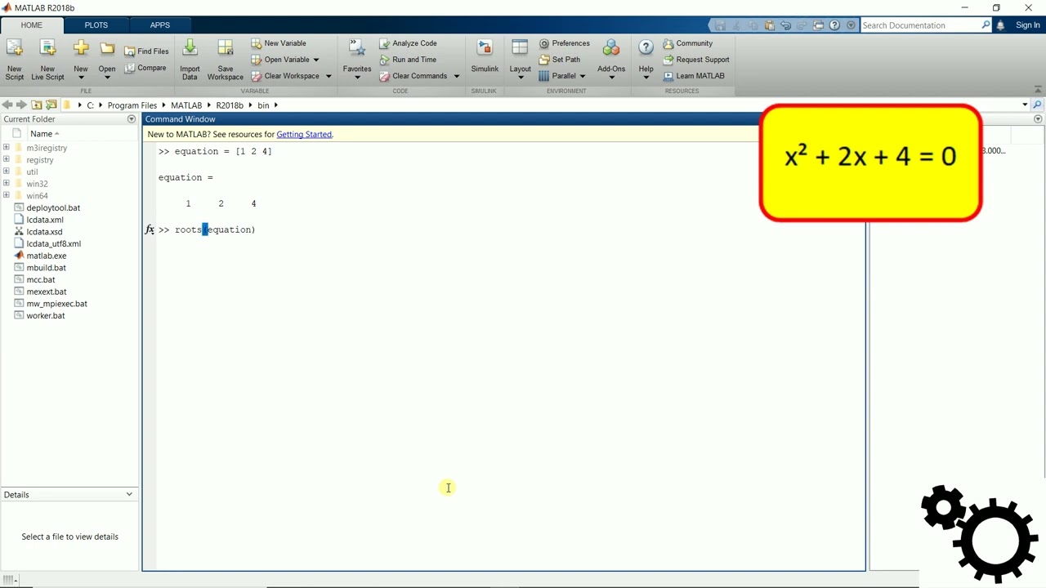1046x588 pixels.
Task: Click the Set Path button
Action: (x=559, y=60)
